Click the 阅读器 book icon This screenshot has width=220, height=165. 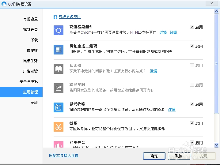tap(59, 69)
